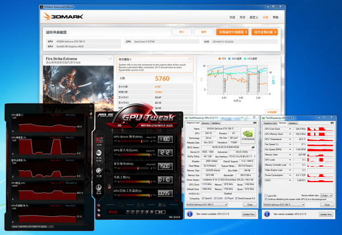The height and width of the screenshot is (235, 342).
Task: Click the decrease arrow on GPU Boost clock slider
Action: point(119,141)
